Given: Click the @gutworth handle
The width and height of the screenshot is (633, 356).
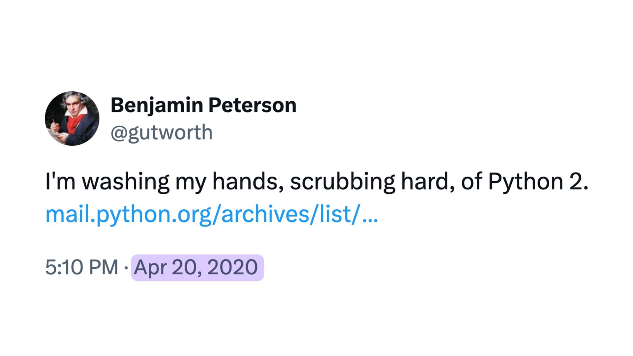Looking at the screenshot, I should [x=162, y=133].
